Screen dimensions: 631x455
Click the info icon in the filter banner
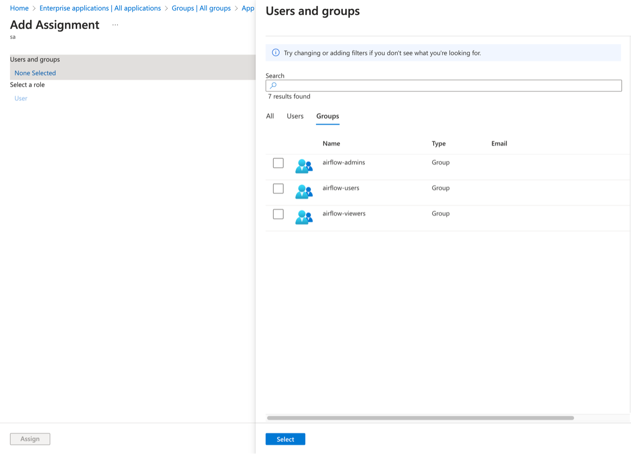click(x=276, y=53)
